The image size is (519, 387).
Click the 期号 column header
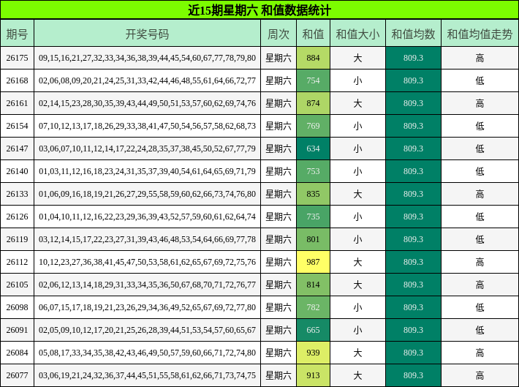coord(18,33)
